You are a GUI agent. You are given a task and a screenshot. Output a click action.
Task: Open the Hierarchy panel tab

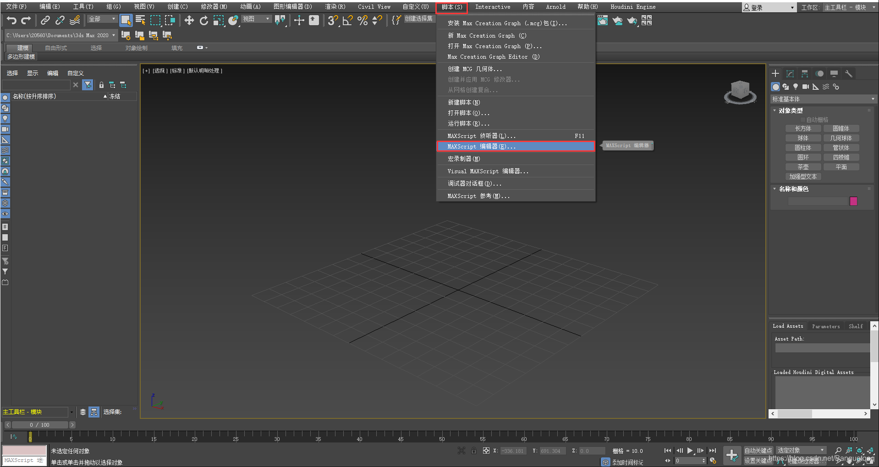805,73
